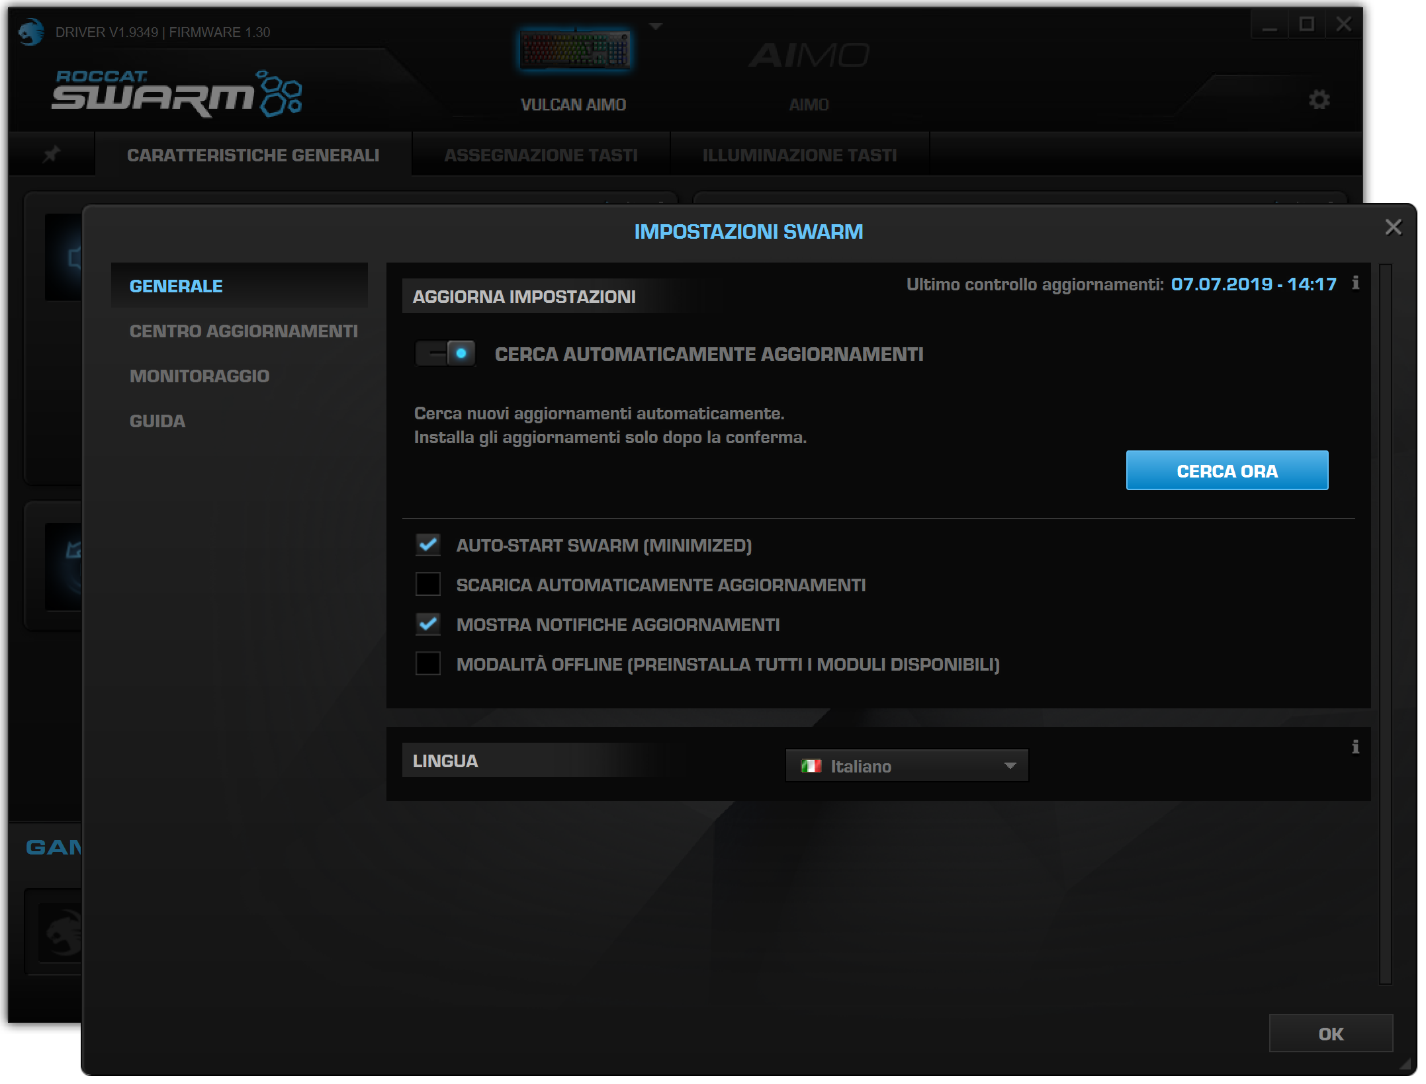The width and height of the screenshot is (1426, 1084).
Task: Open the settings gear icon in the Swarm header
Action: 1319,100
